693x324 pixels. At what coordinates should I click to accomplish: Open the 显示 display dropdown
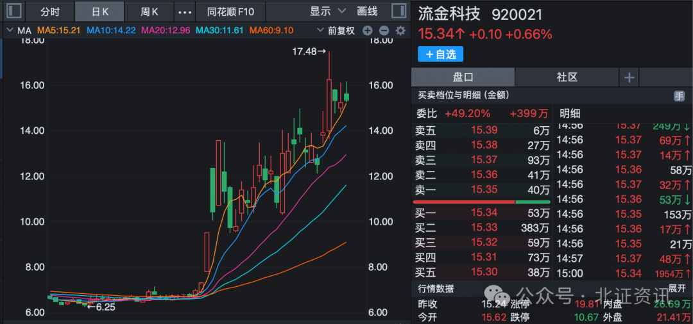tap(327, 12)
